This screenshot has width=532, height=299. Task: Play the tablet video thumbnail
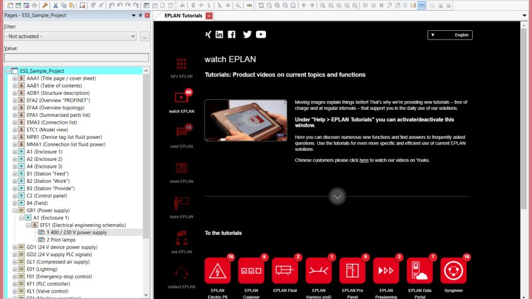tap(246, 121)
